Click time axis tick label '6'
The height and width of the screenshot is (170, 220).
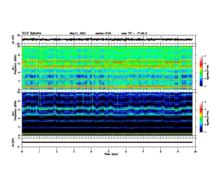coord(126,152)
